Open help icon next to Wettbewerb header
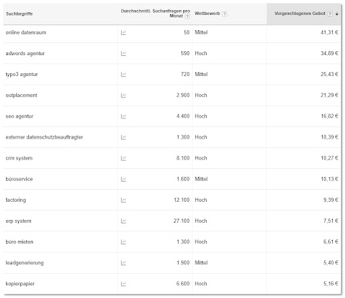 click(224, 14)
